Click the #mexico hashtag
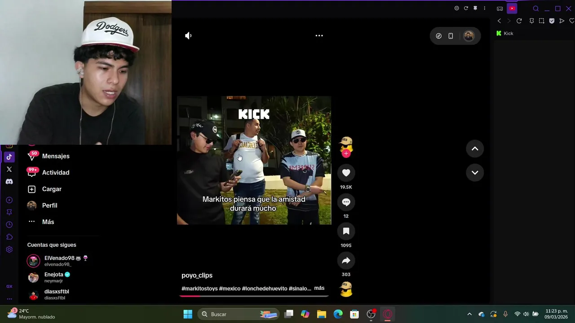This screenshot has height=323, width=575. click(230, 288)
